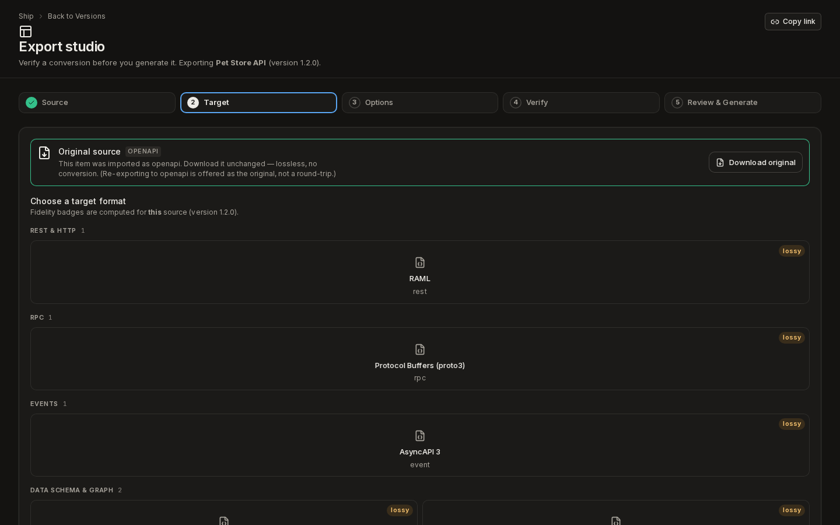This screenshot has width=840, height=525.
Task: Click the Export studio layout icon
Action: [26, 32]
